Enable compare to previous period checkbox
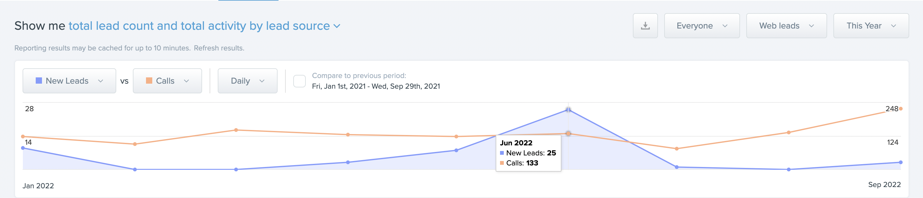The width and height of the screenshot is (923, 198). 299,81
